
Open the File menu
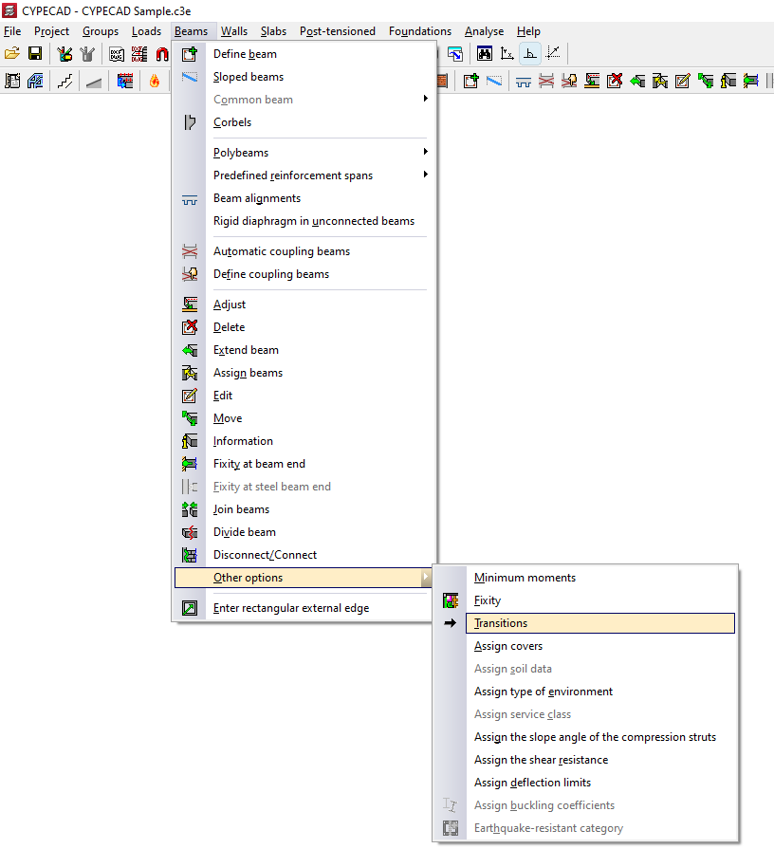[x=12, y=31]
